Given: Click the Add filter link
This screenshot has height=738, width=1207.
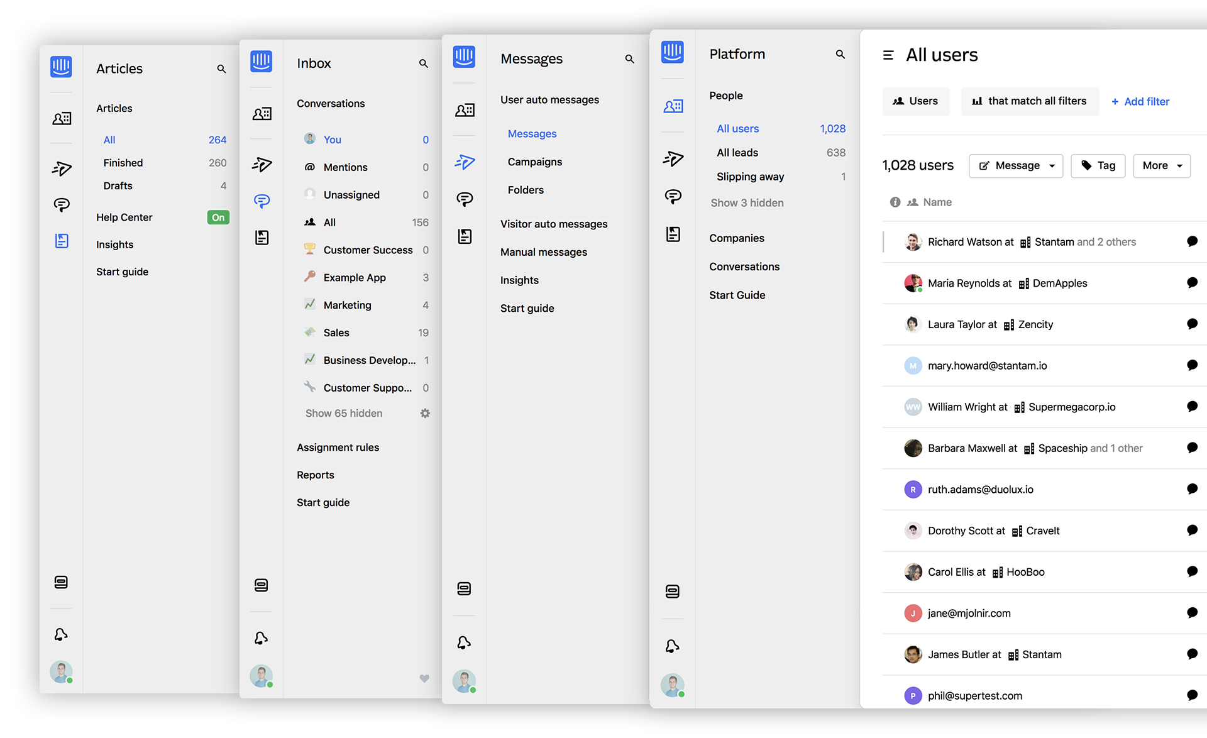Looking at the screenshot, I should (x=1140, y=102).
